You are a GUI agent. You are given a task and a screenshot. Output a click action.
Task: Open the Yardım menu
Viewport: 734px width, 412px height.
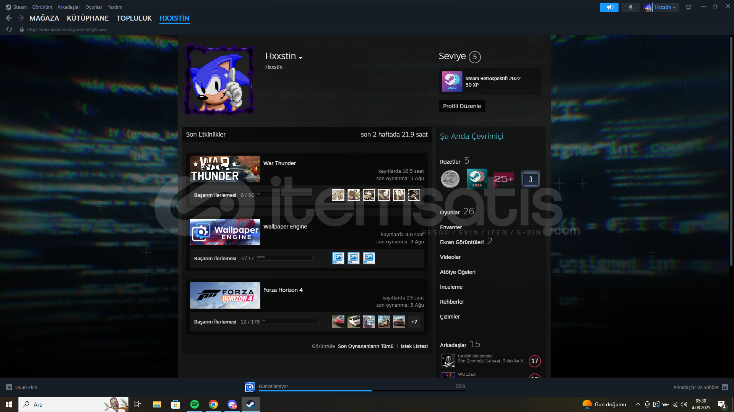pyautogui.click(x=115, y=7)
